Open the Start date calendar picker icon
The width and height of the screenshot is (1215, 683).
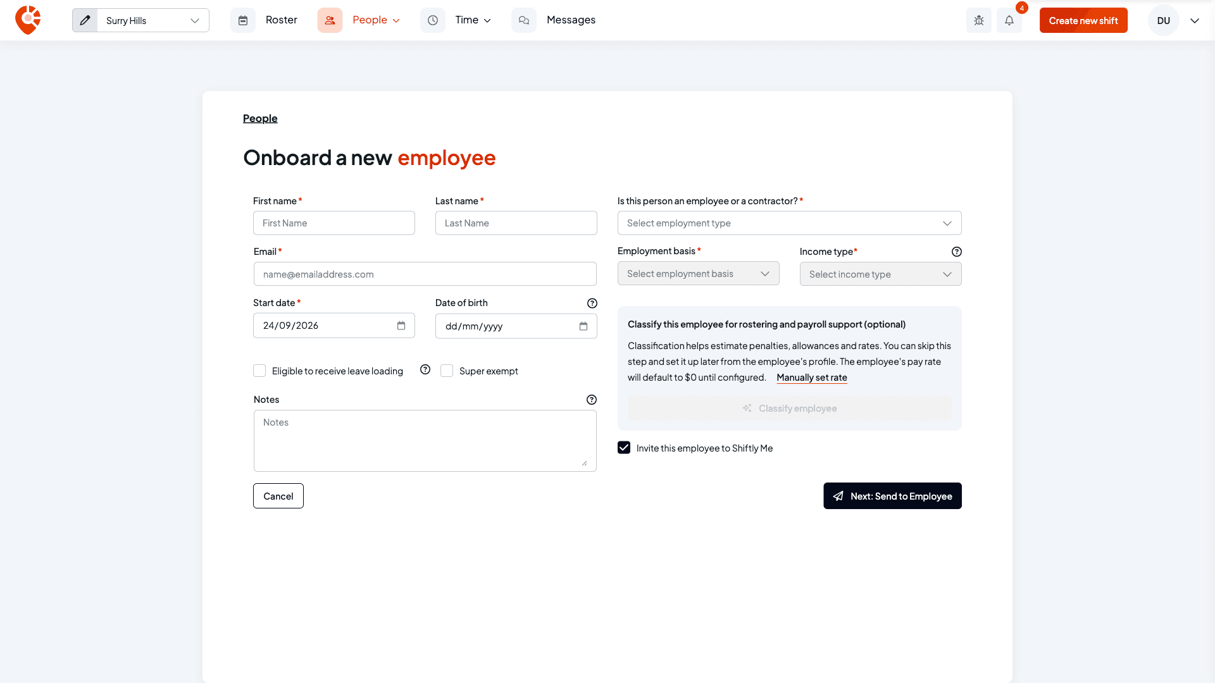[401, 326]
